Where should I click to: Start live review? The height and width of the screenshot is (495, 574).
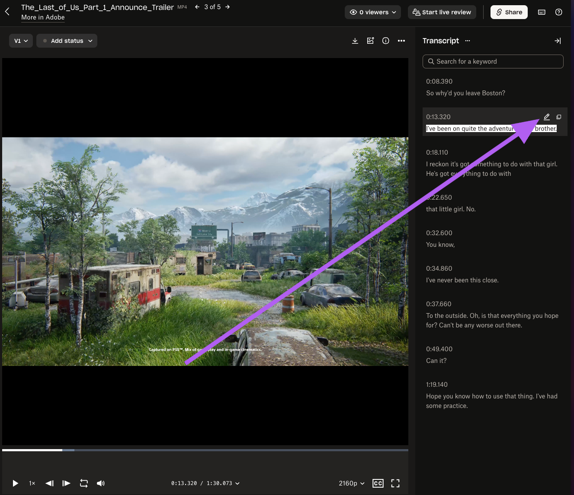point(442,12)
